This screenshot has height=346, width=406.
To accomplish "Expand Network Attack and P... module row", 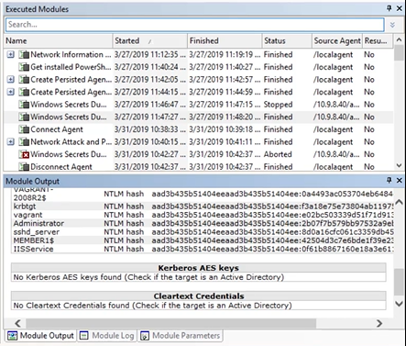I will click(x=11, y=142).
